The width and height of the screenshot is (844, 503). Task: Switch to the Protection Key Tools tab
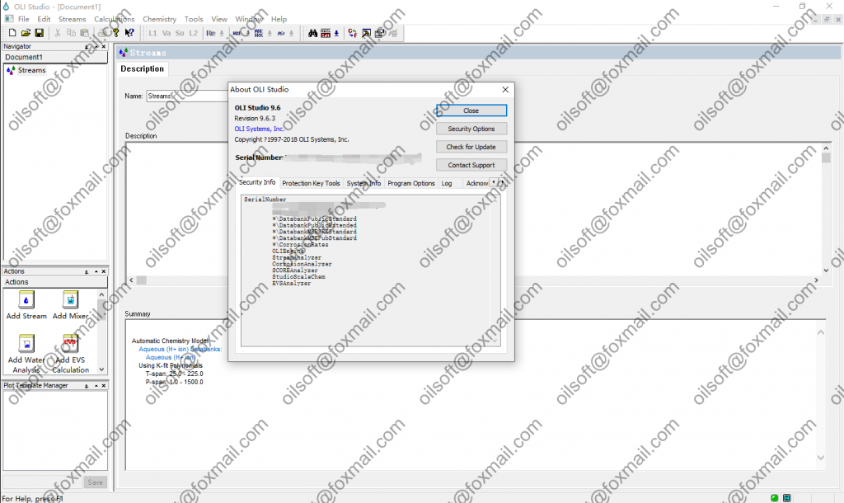(311, 183)
